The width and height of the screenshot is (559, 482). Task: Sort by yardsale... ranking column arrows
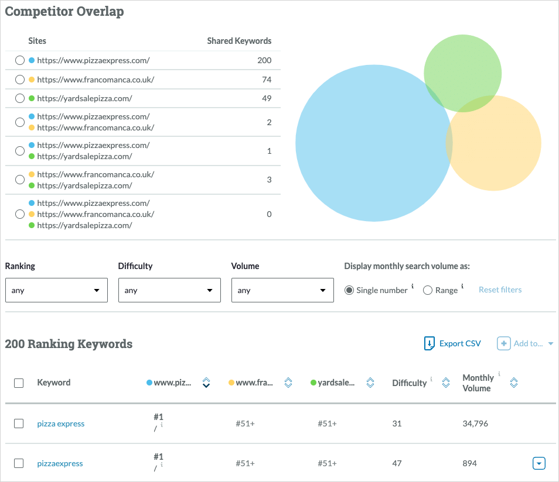pos(370,383)
